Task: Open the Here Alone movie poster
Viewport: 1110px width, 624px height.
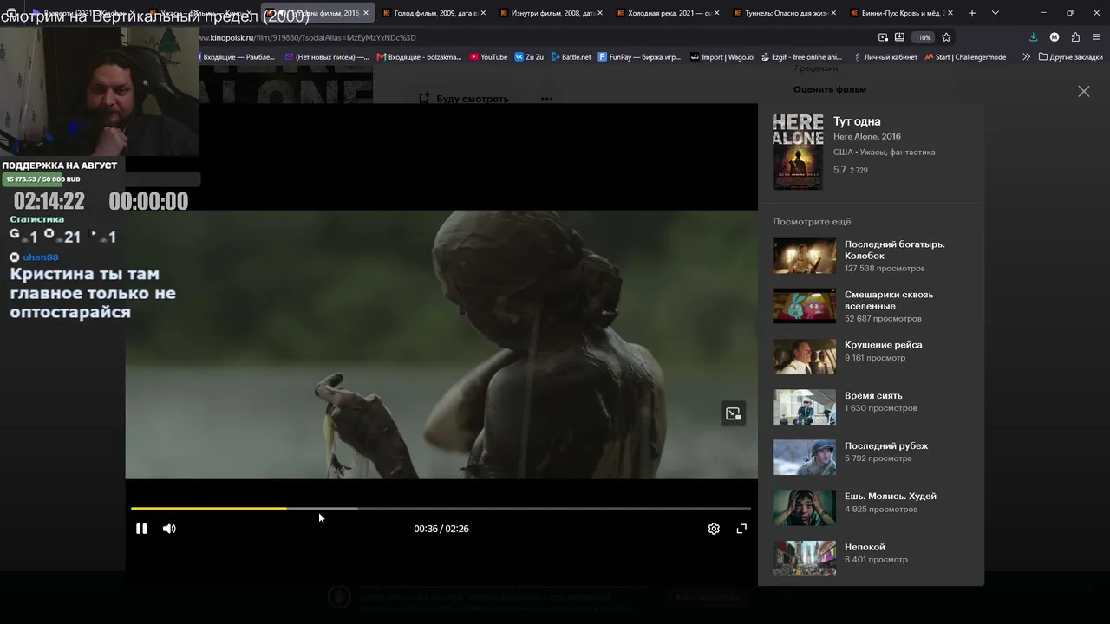Action: coord(798,152)
